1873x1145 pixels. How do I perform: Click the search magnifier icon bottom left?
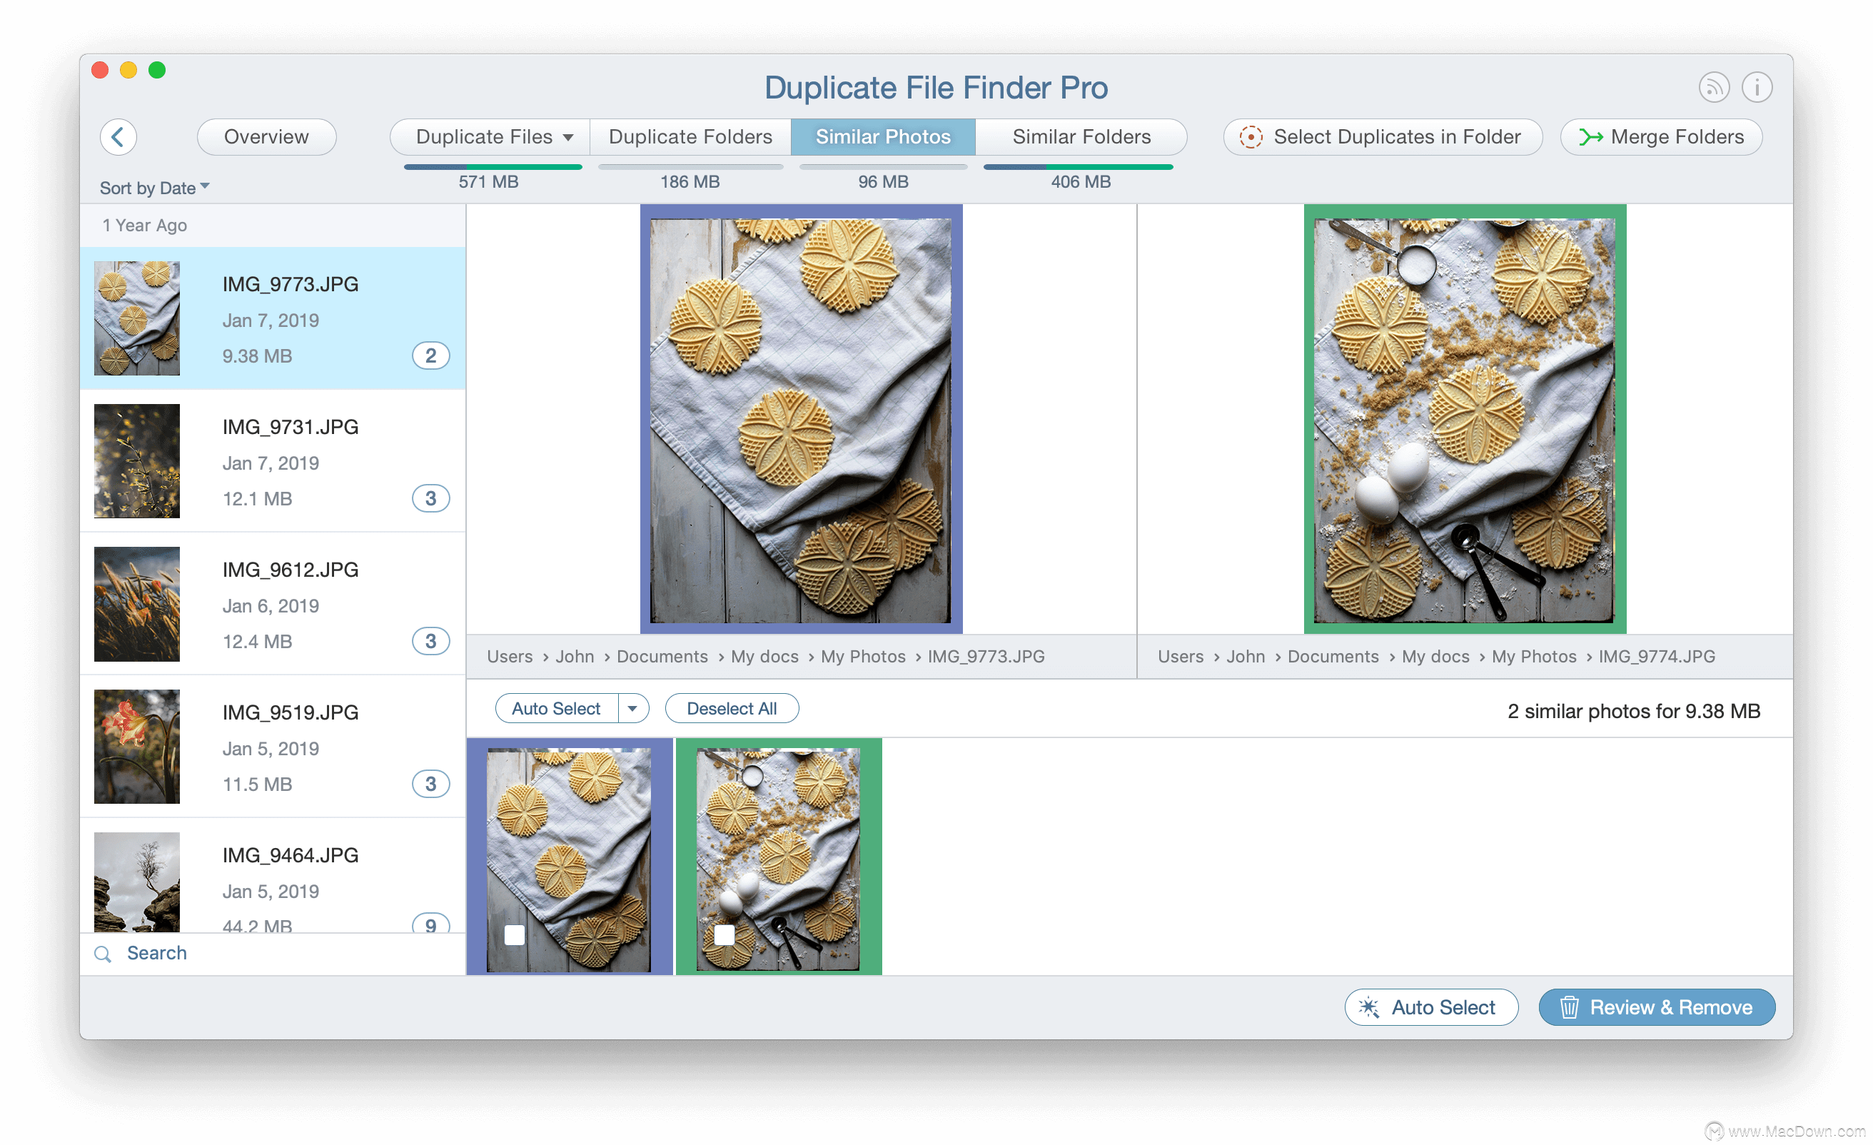point(103,952)
